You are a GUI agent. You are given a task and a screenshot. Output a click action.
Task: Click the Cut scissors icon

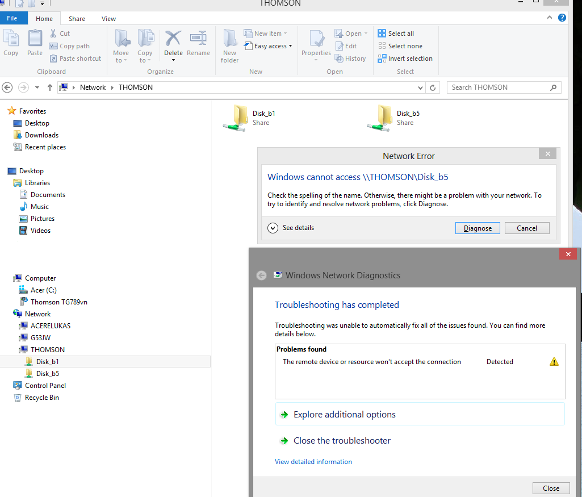point(60,34)
